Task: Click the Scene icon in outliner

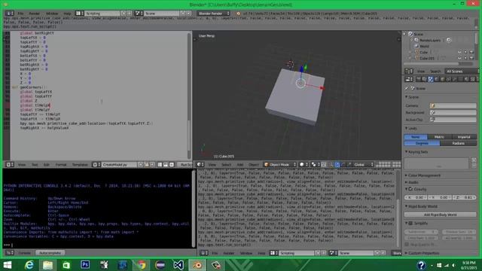Action: [410, 34]
